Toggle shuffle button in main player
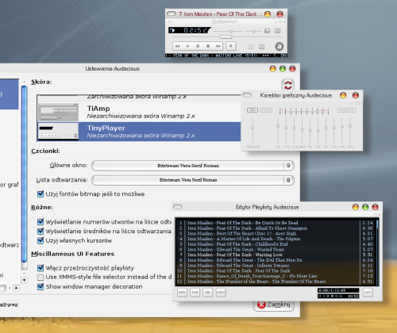The height and width of the screenshot is (333, 397). point(251,47)
